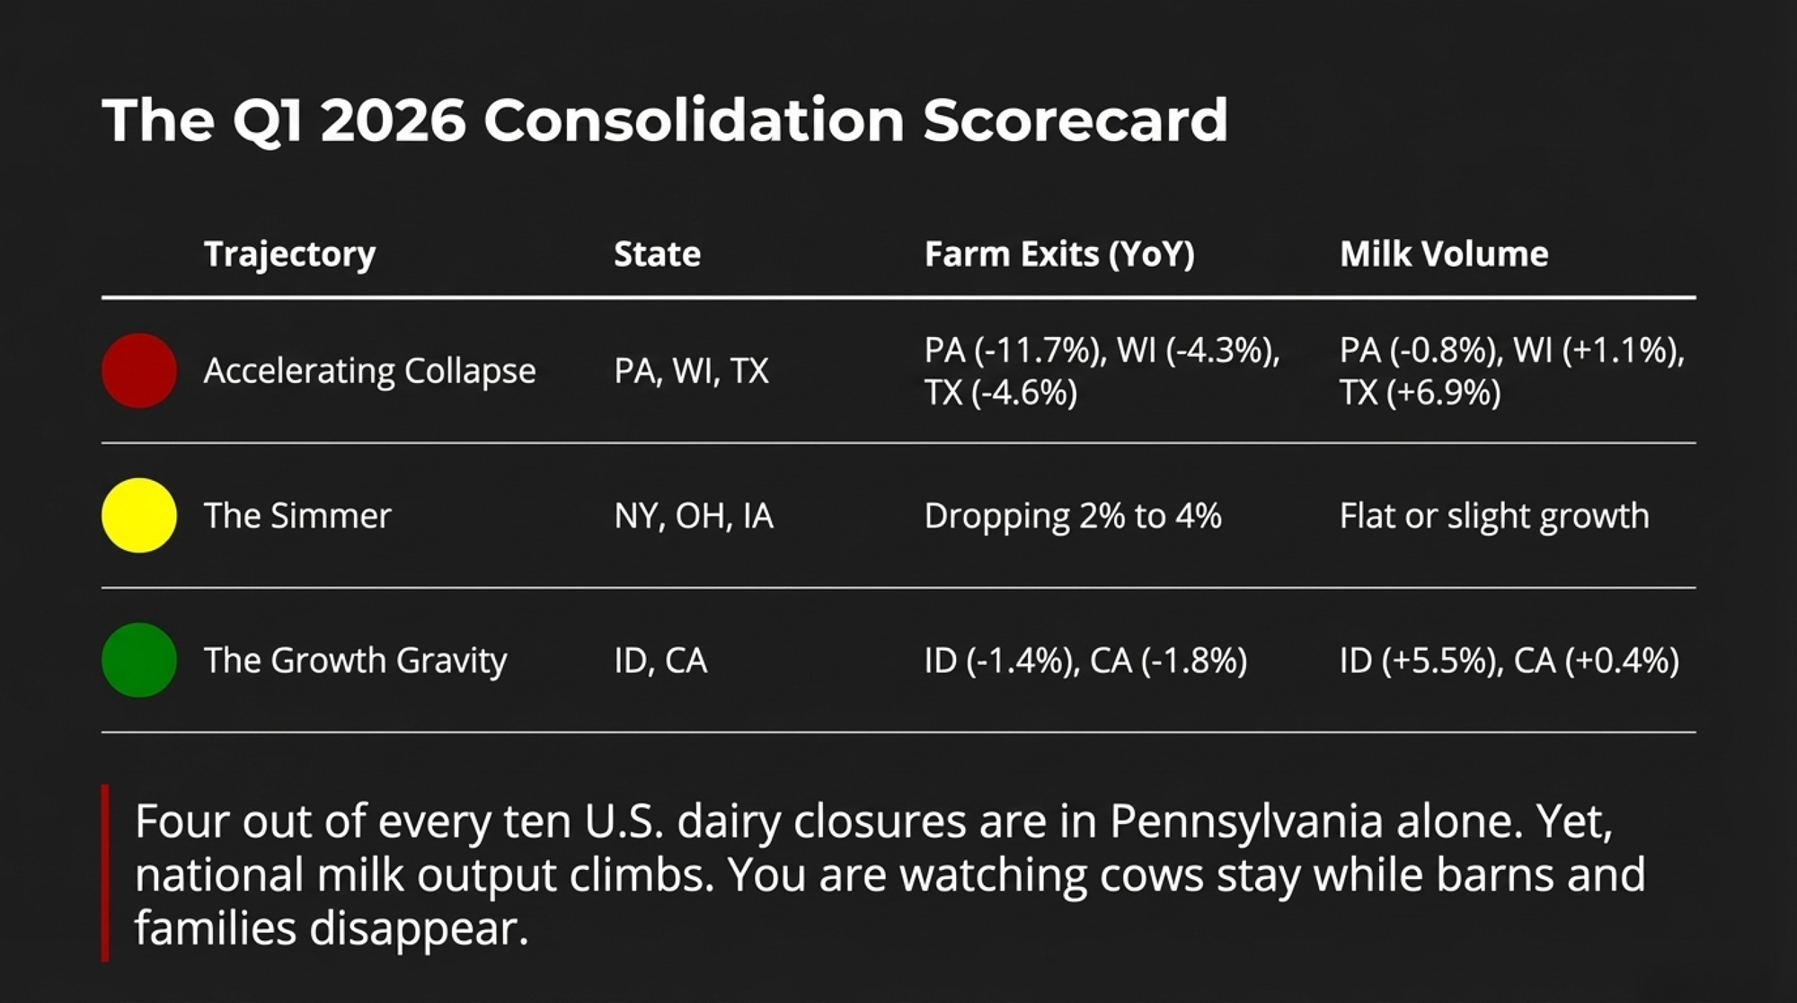
Task: Click the 'Dropping 2% to 4%' farm exits cell
Action: 1073,516
